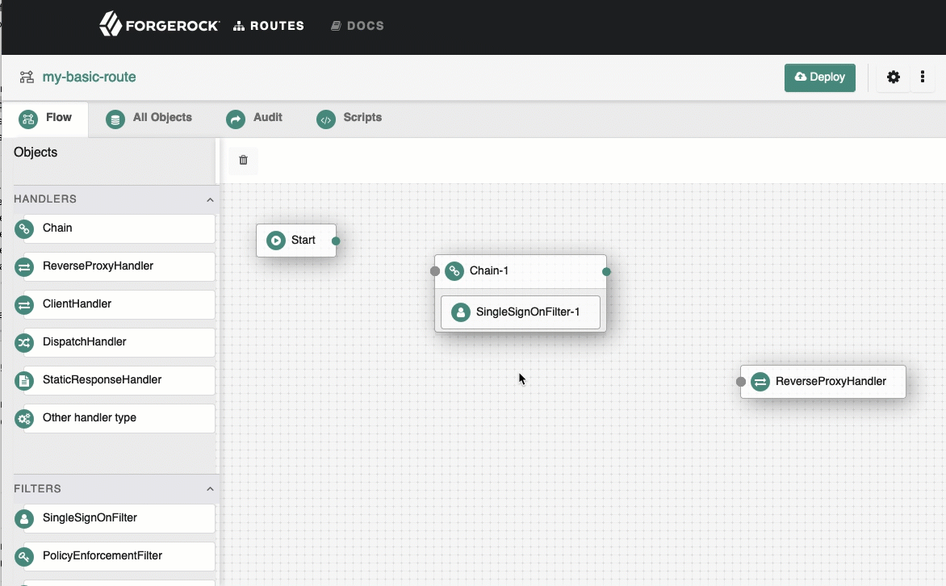946x586 pixels.
Task: Switch to the All Objects tab
Action: (149, 119)
